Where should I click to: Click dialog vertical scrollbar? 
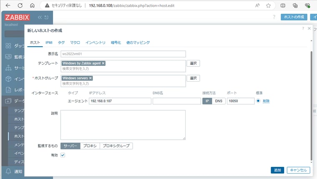[x=311, y=106]
